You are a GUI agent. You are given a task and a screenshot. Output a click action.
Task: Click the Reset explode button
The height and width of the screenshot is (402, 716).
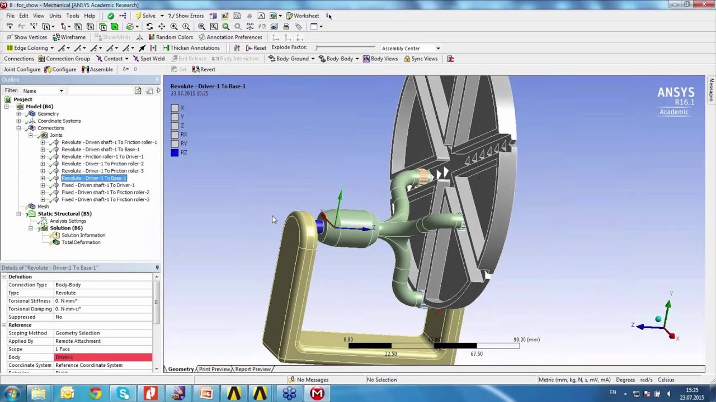pos(256,48)
